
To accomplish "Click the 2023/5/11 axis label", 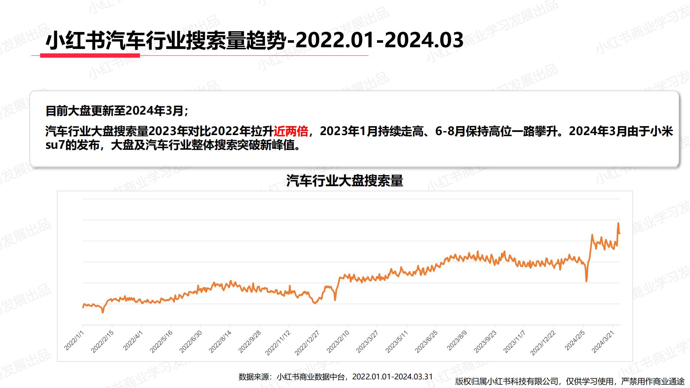I will coord(397,342).
